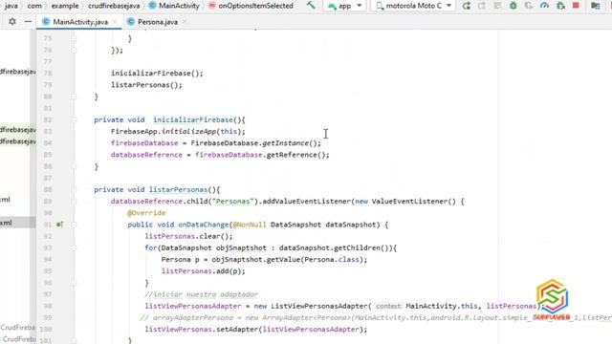Close the Persona.java tab
Image resolution: width=612 pixels, height=344 pixels.
pyautogui.click(x=185, y=22)
